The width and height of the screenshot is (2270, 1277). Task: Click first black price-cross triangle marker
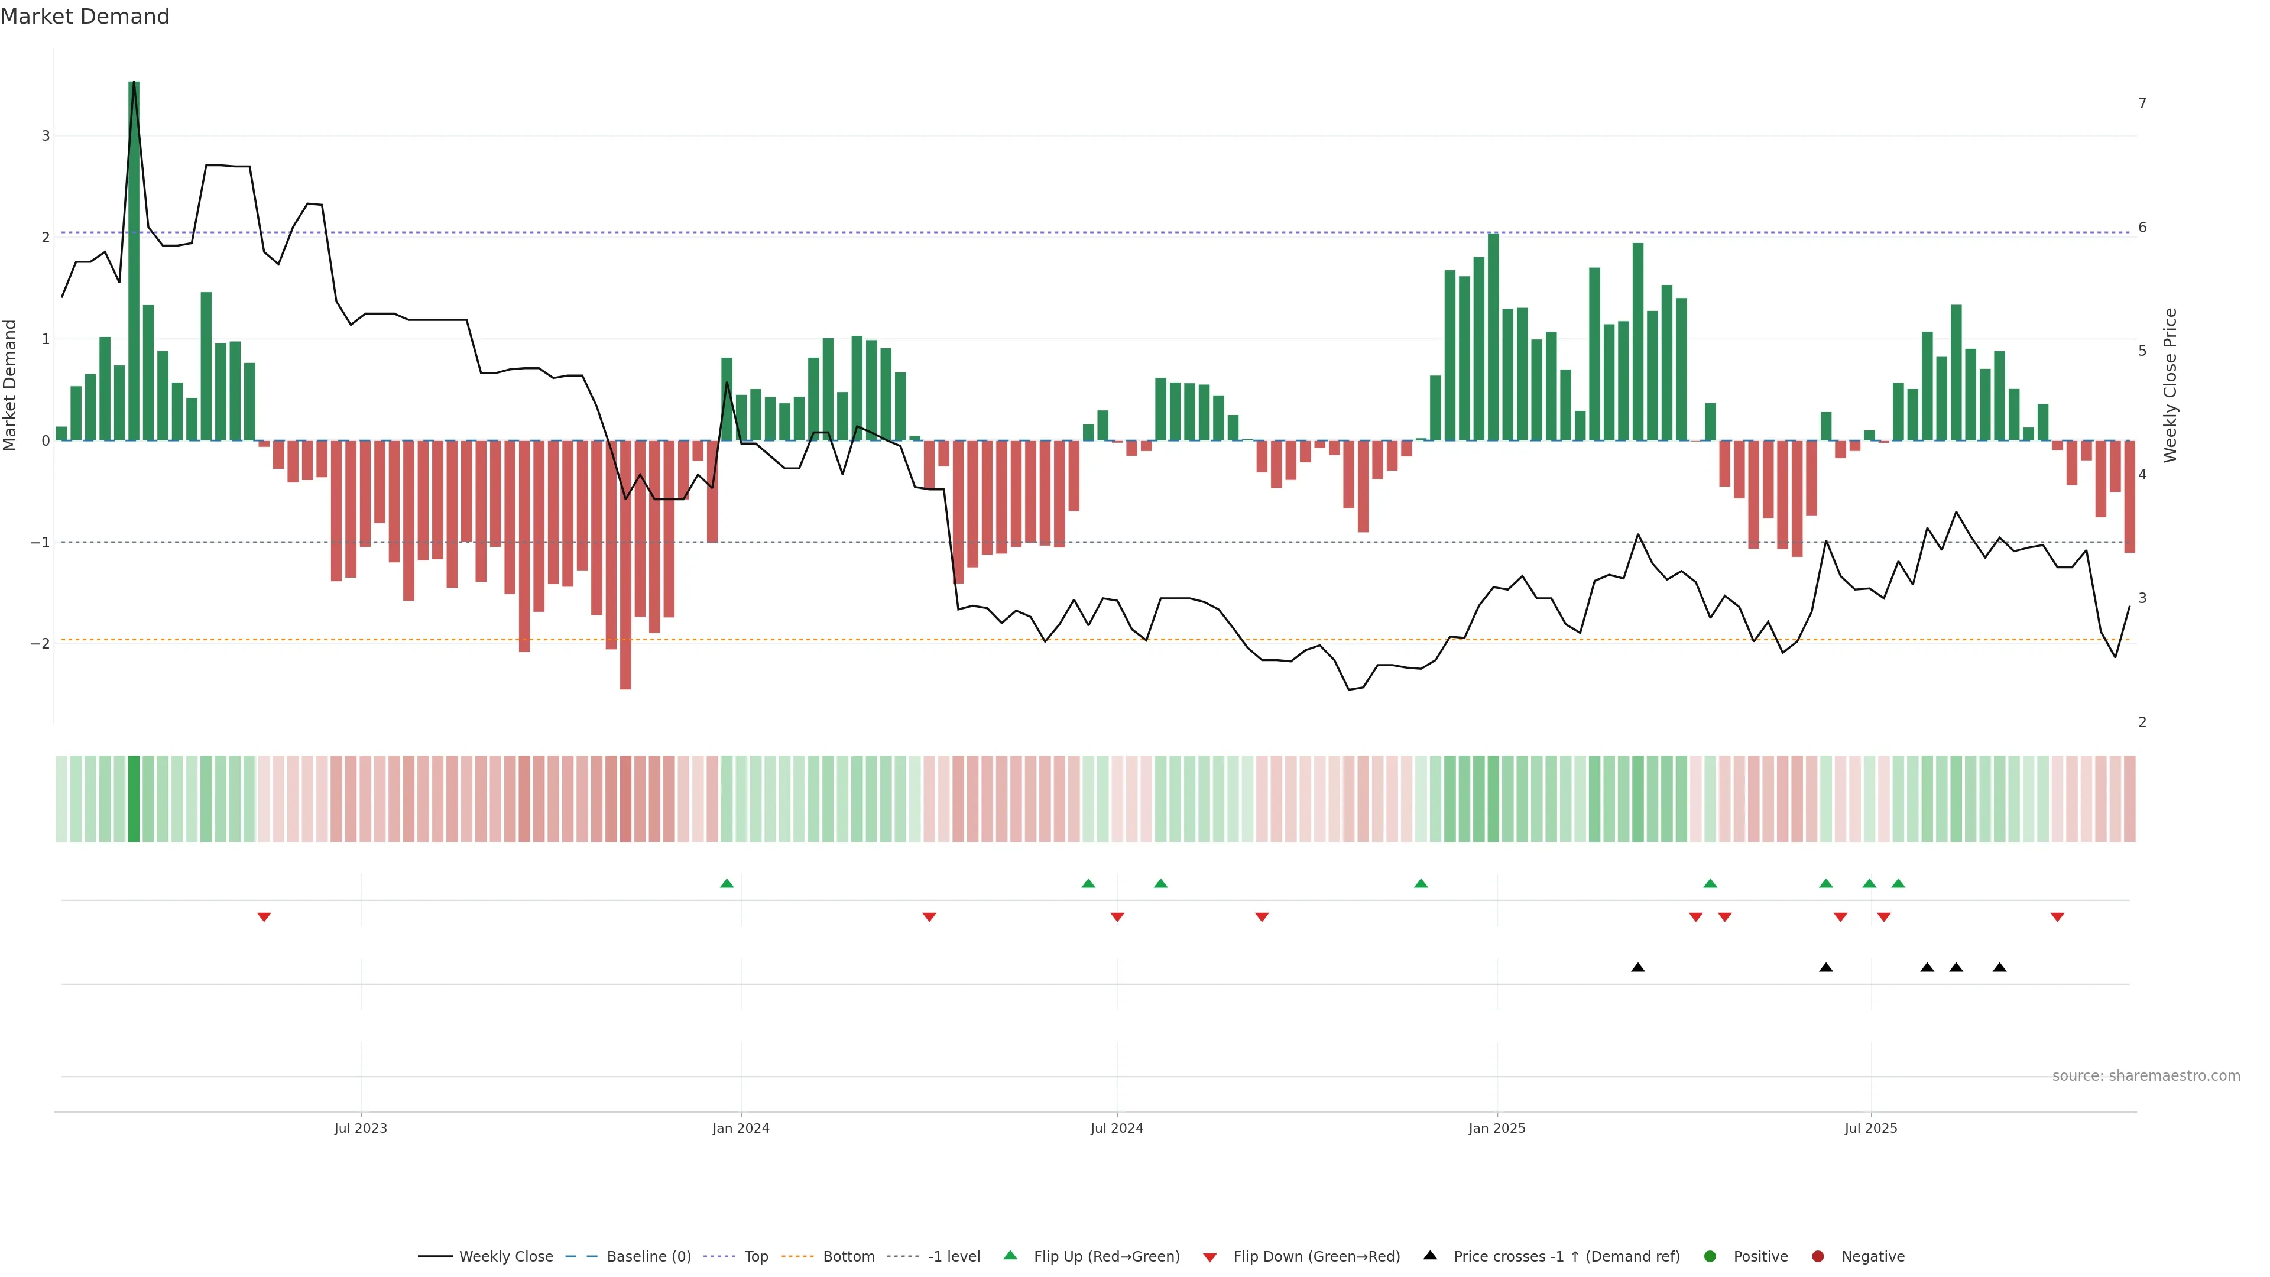point(1638,968)
